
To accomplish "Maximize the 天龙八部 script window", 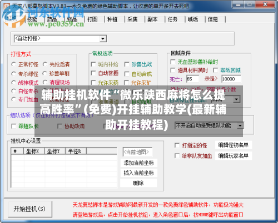I will point(250,4).
